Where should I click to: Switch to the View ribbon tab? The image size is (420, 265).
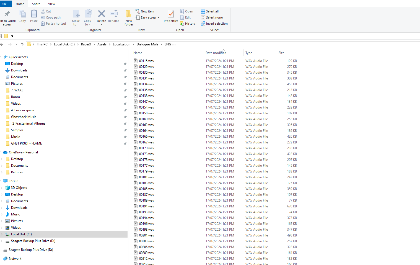pyautogui.click(x=51, y=4)
